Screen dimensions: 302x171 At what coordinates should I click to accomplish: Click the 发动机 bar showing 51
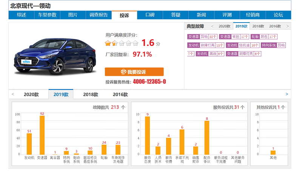pos(29,144)
